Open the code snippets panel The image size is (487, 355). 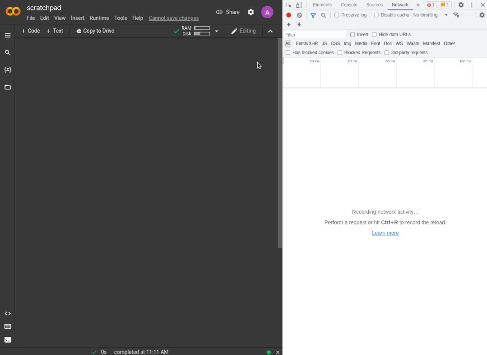click(x=7, y=313)
